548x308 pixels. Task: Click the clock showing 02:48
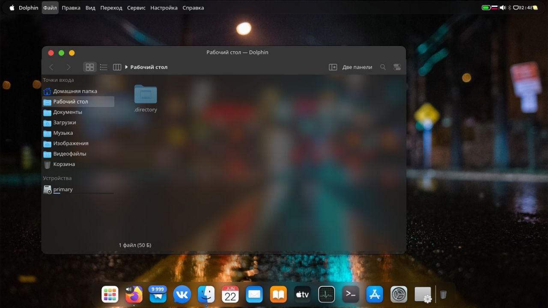pos(525,8)
